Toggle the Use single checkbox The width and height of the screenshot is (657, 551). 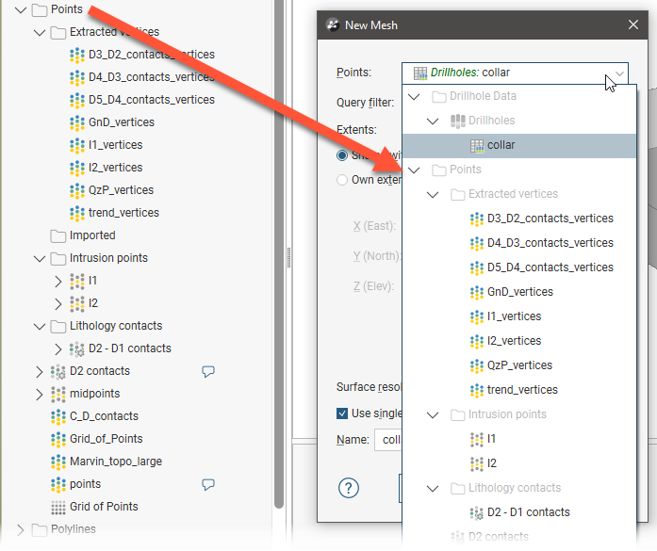(343, 413)
